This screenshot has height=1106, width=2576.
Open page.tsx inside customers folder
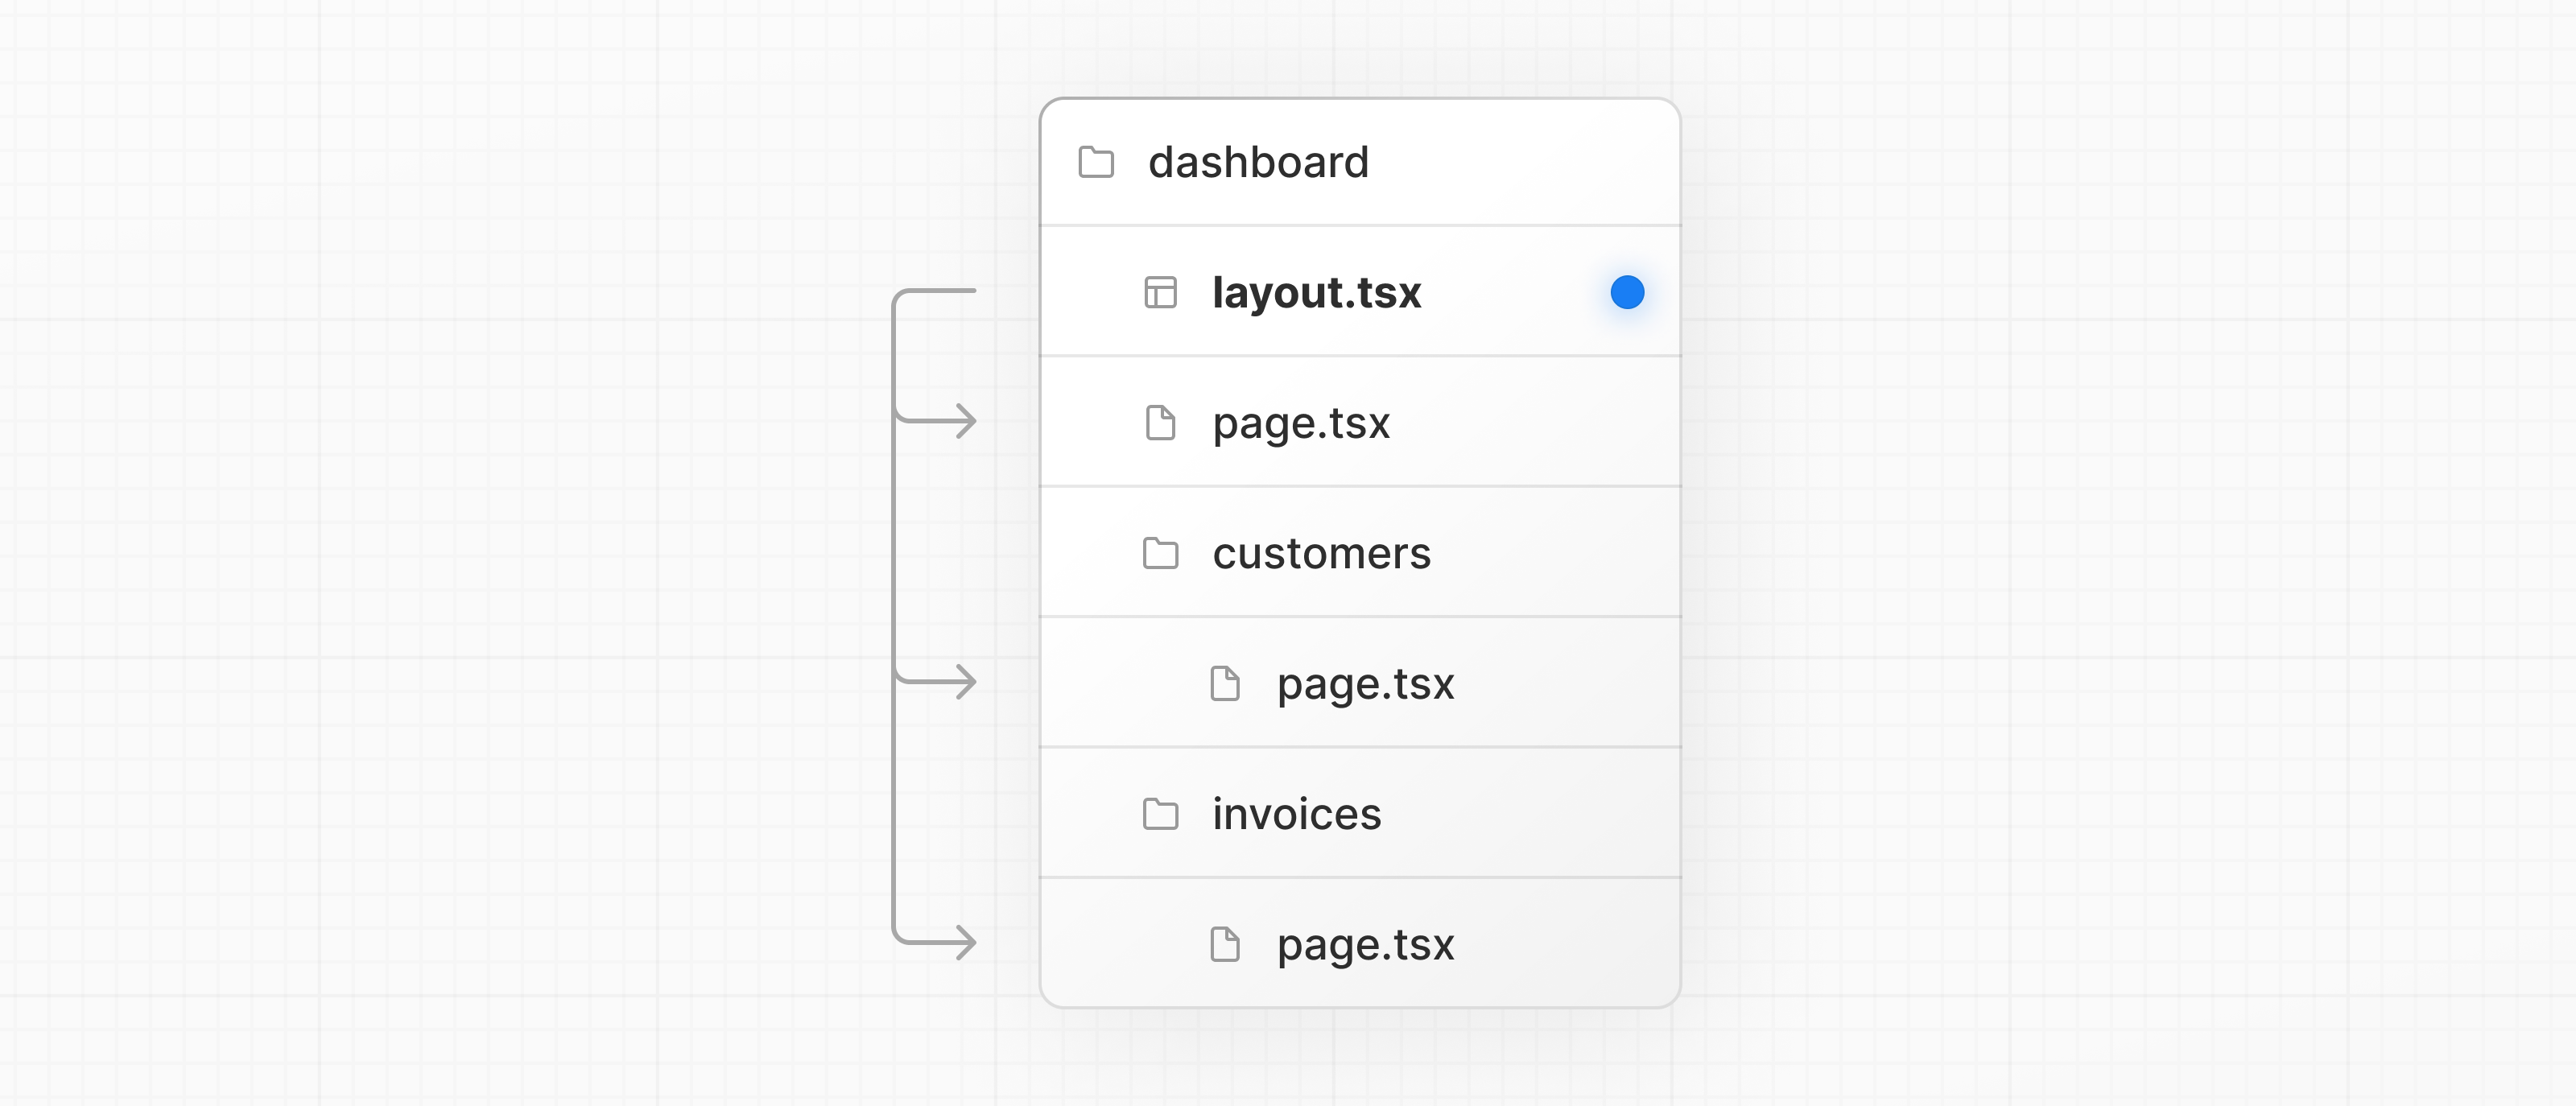(x=1365, y=684)
